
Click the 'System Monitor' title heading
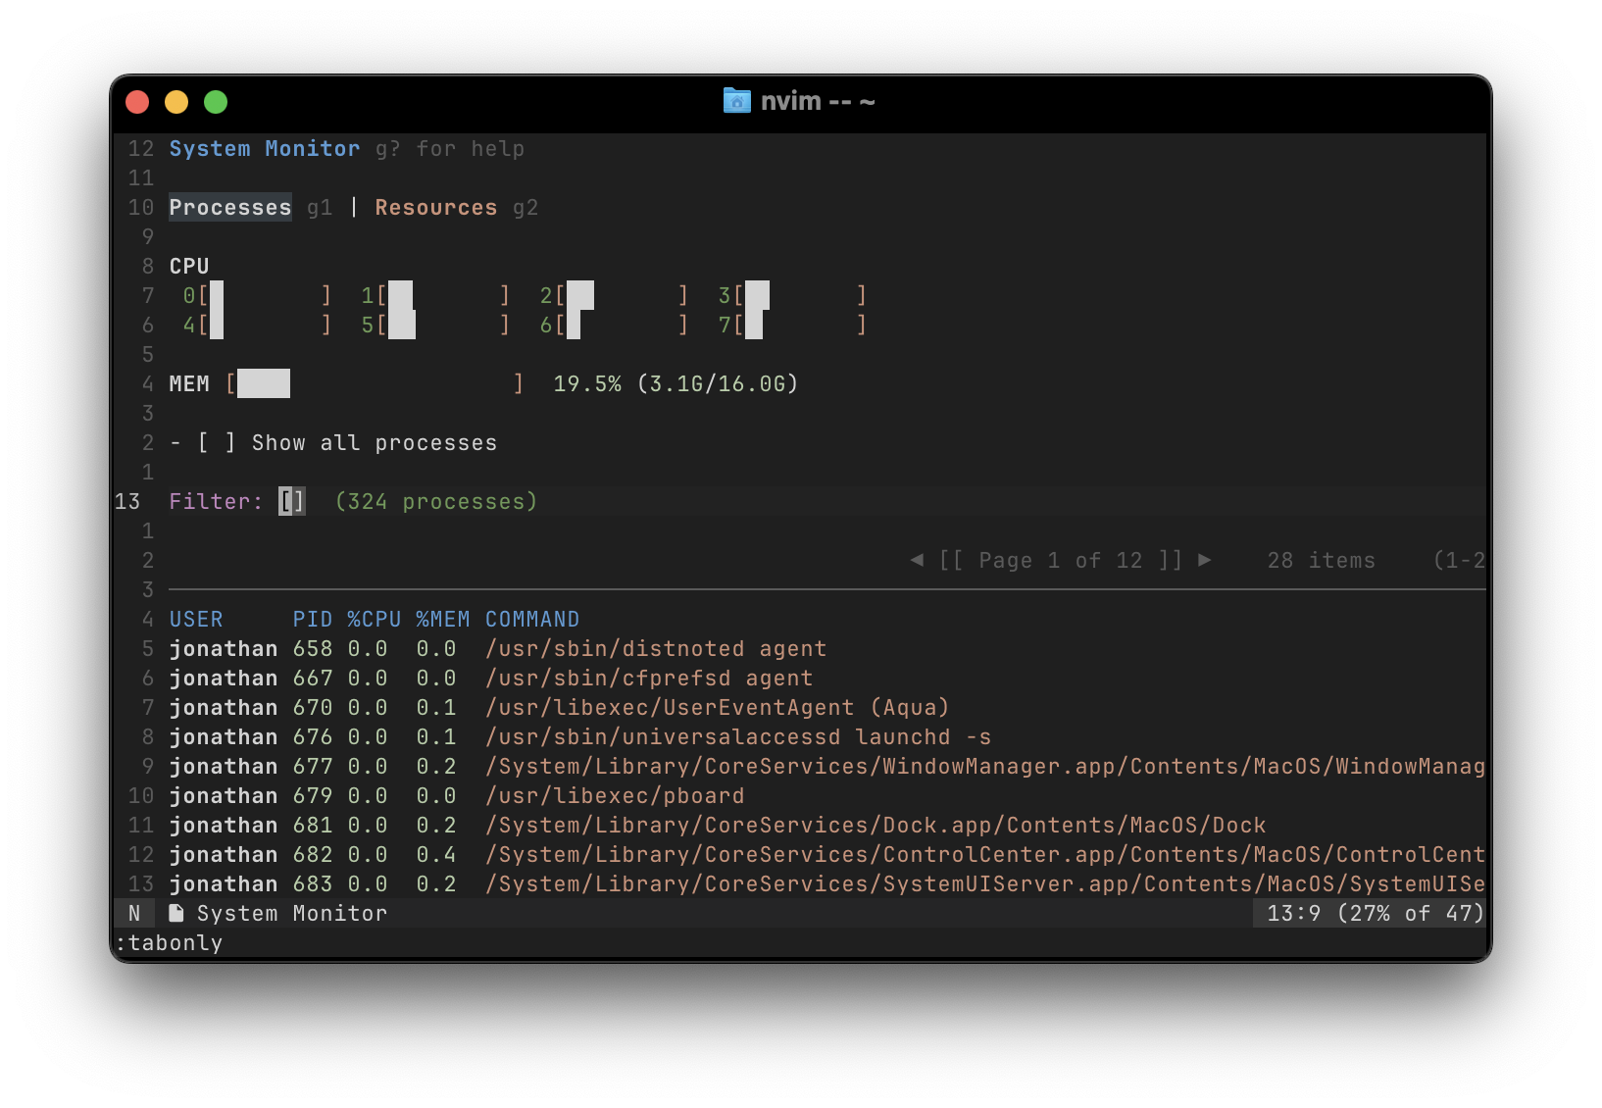265,148
